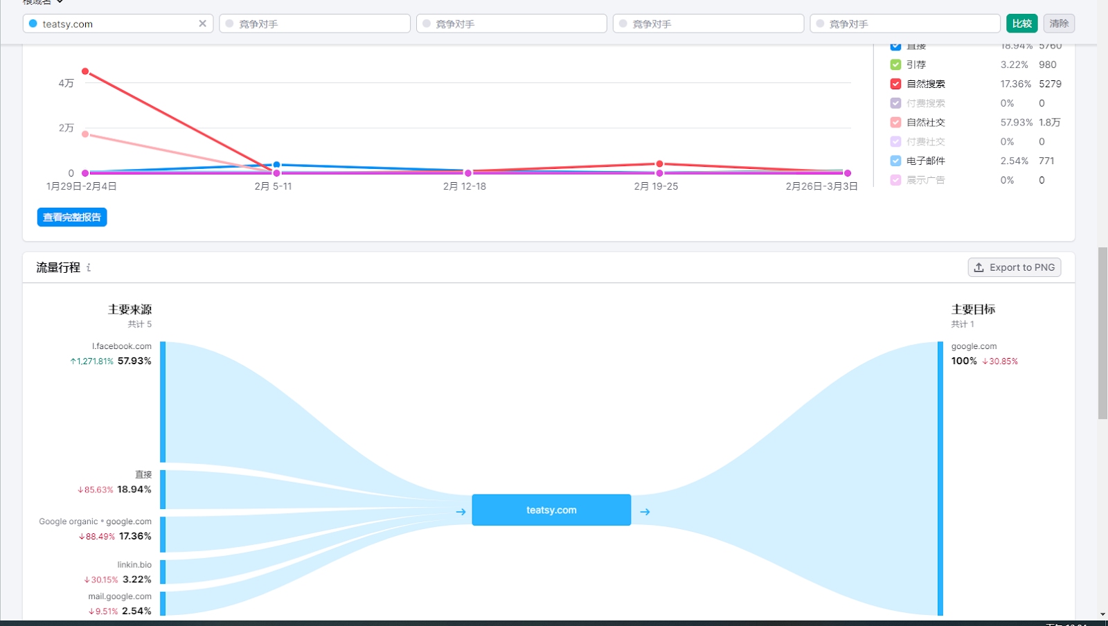Disable the 自然社交 series checkbox

[x=895, y=123]
